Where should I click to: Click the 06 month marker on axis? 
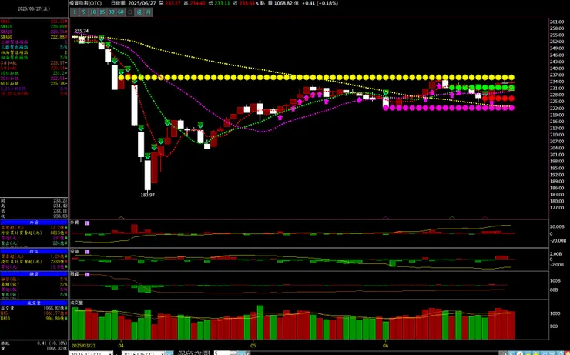point(386,346)
